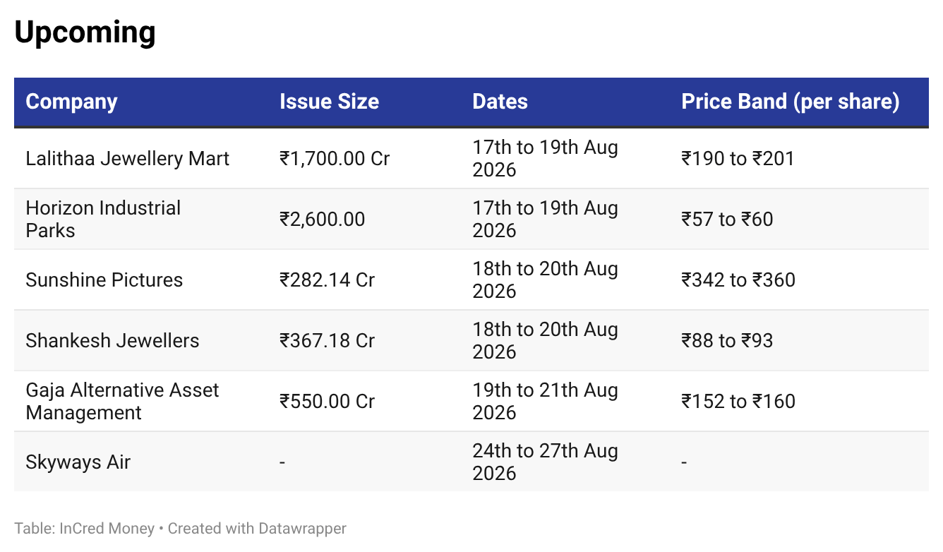Select the ₹367.18 Cr issue size cell

click(327, 340)
